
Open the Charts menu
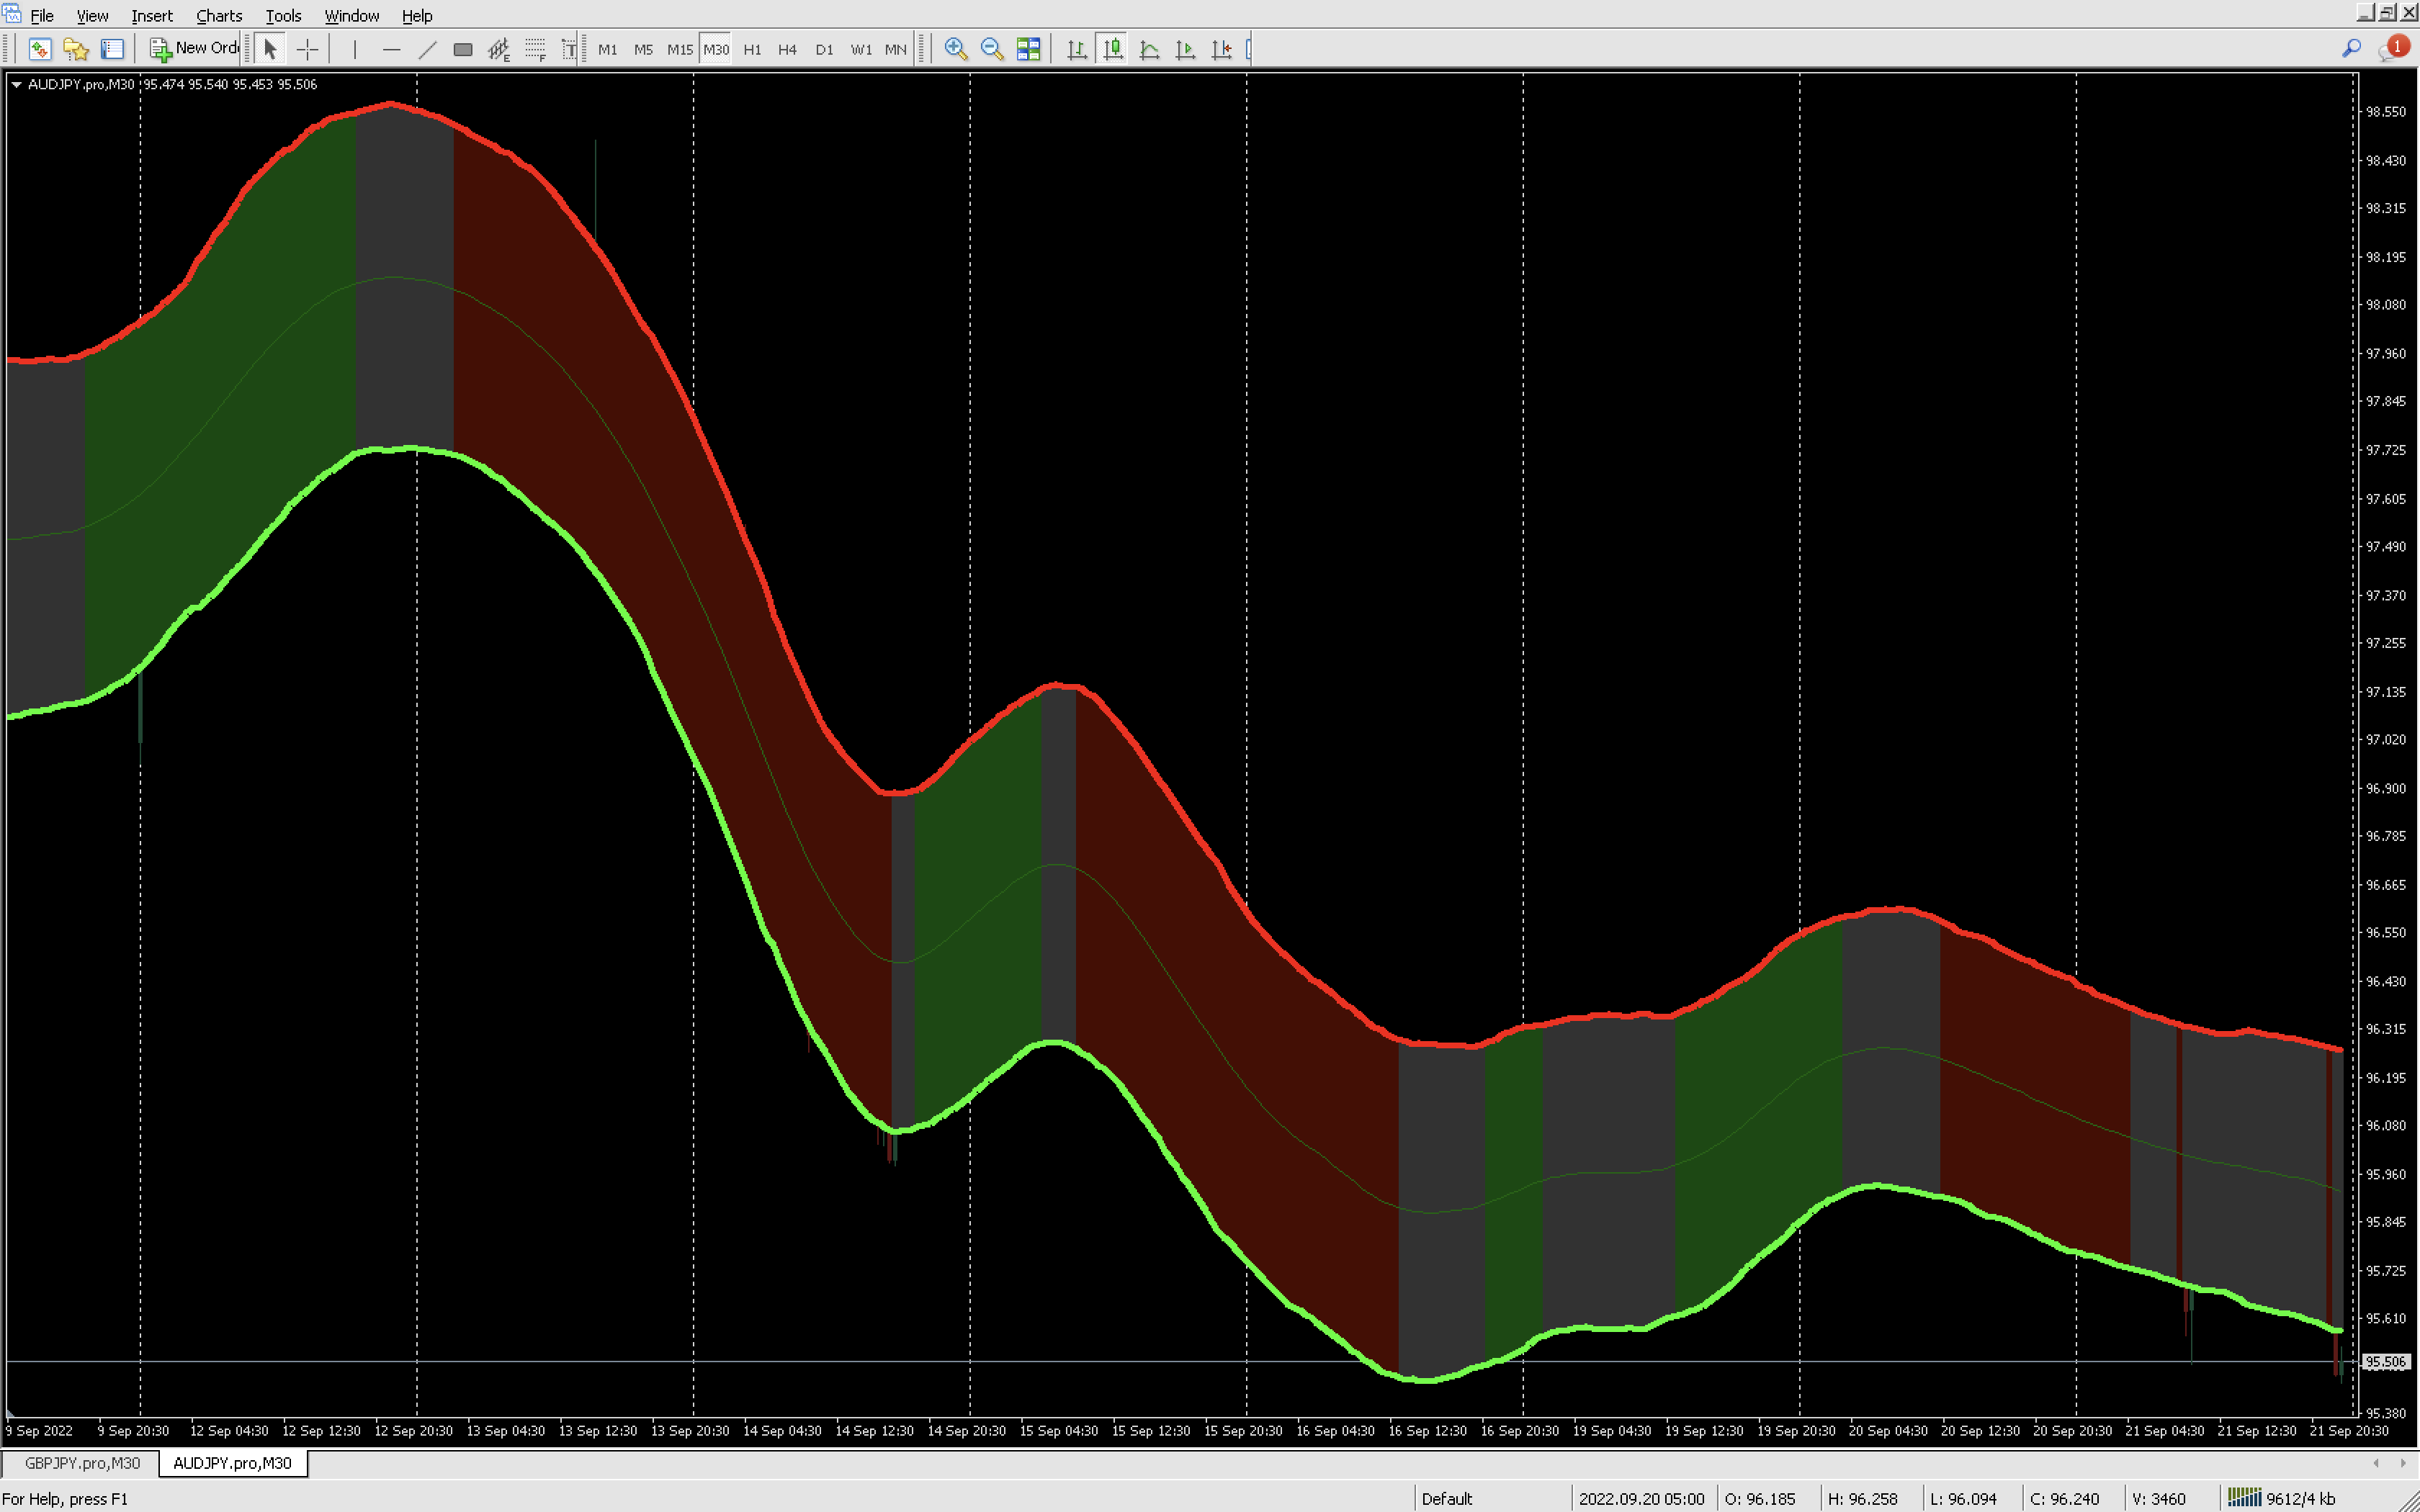218,16
